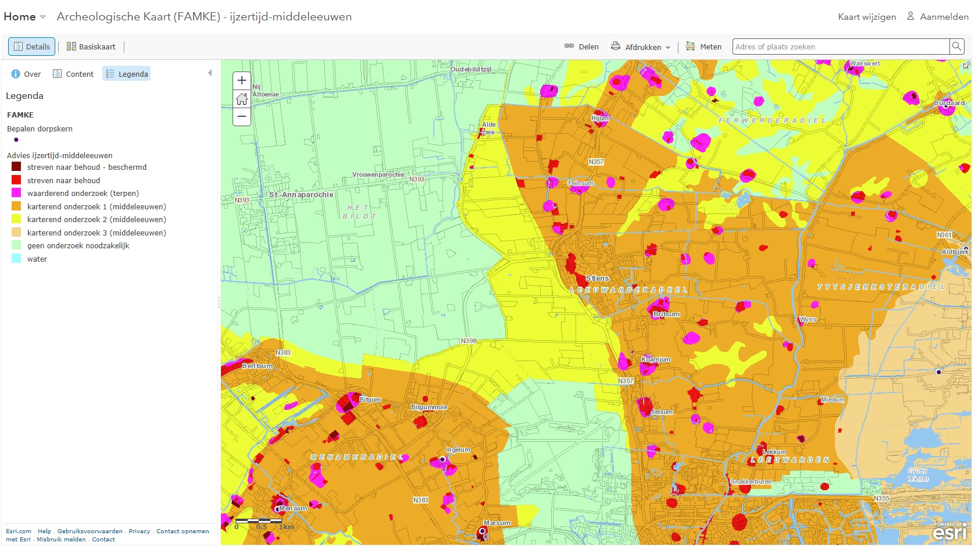
Task: Zoom in on the map
Action: pyautogui.click(x=242, y=81)
